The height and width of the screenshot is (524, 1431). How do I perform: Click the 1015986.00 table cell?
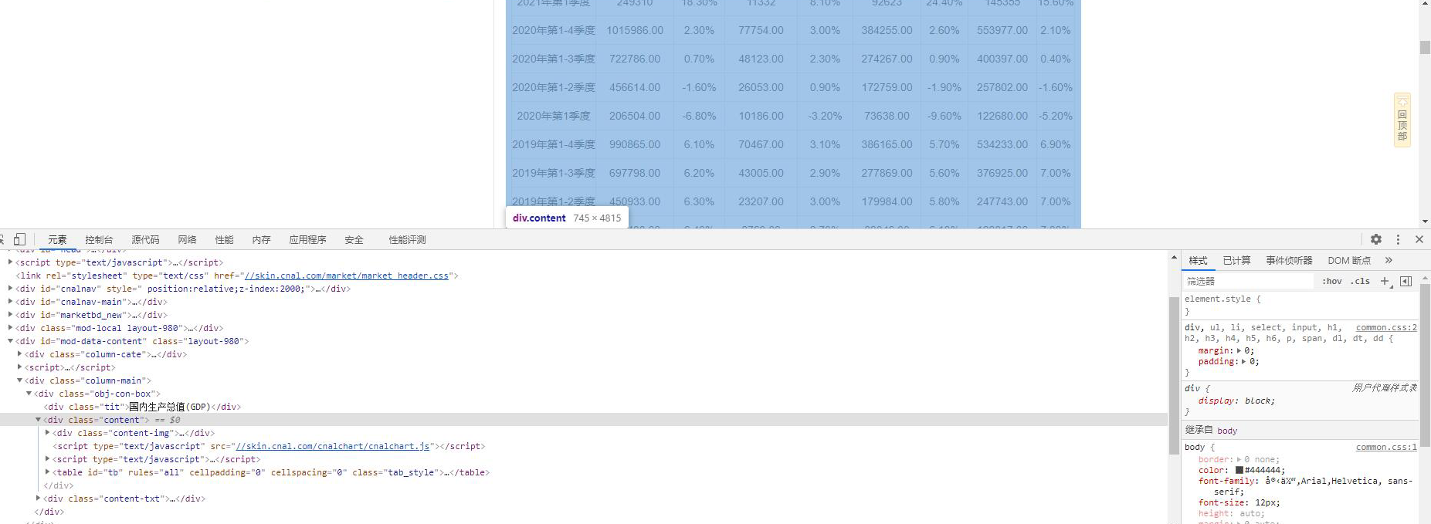[x=635, y=30]
